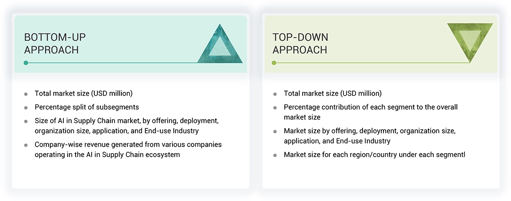Select the TOP-DOWN APPROACH heading

300,44
